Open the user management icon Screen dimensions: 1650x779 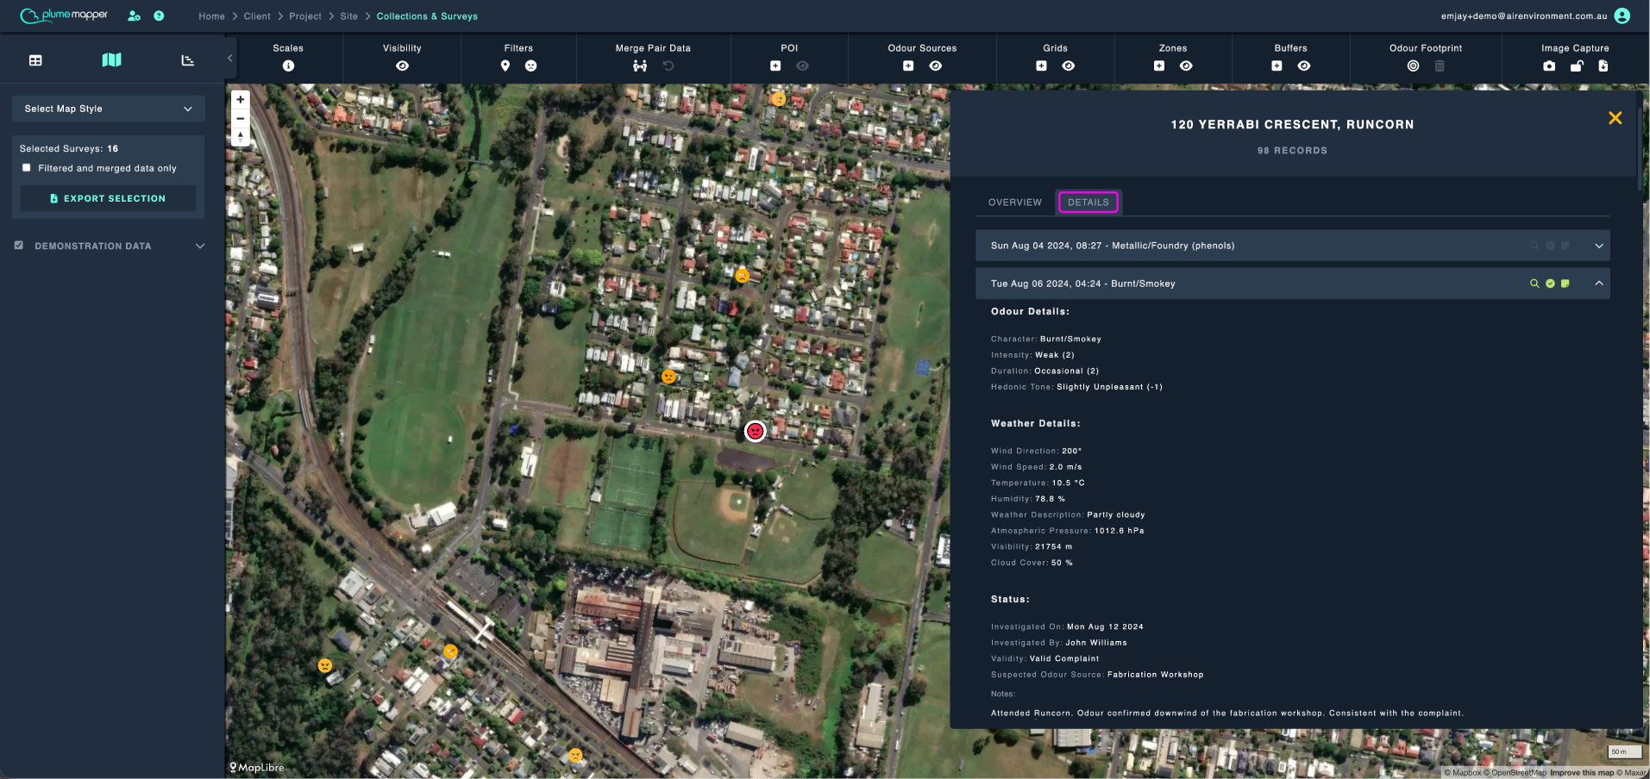coord(134,16)
